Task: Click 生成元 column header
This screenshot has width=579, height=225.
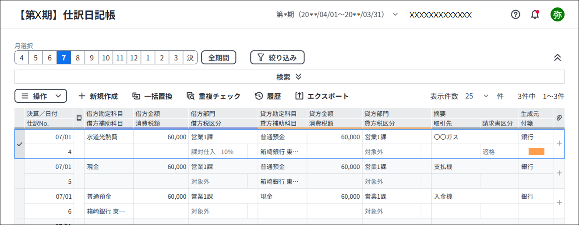Action: pos(536,114)
